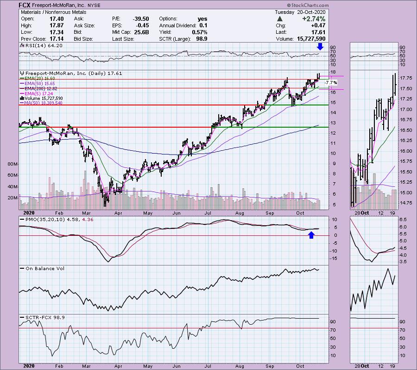Select the SCTR (Large) value 98.9

point(202,39)
